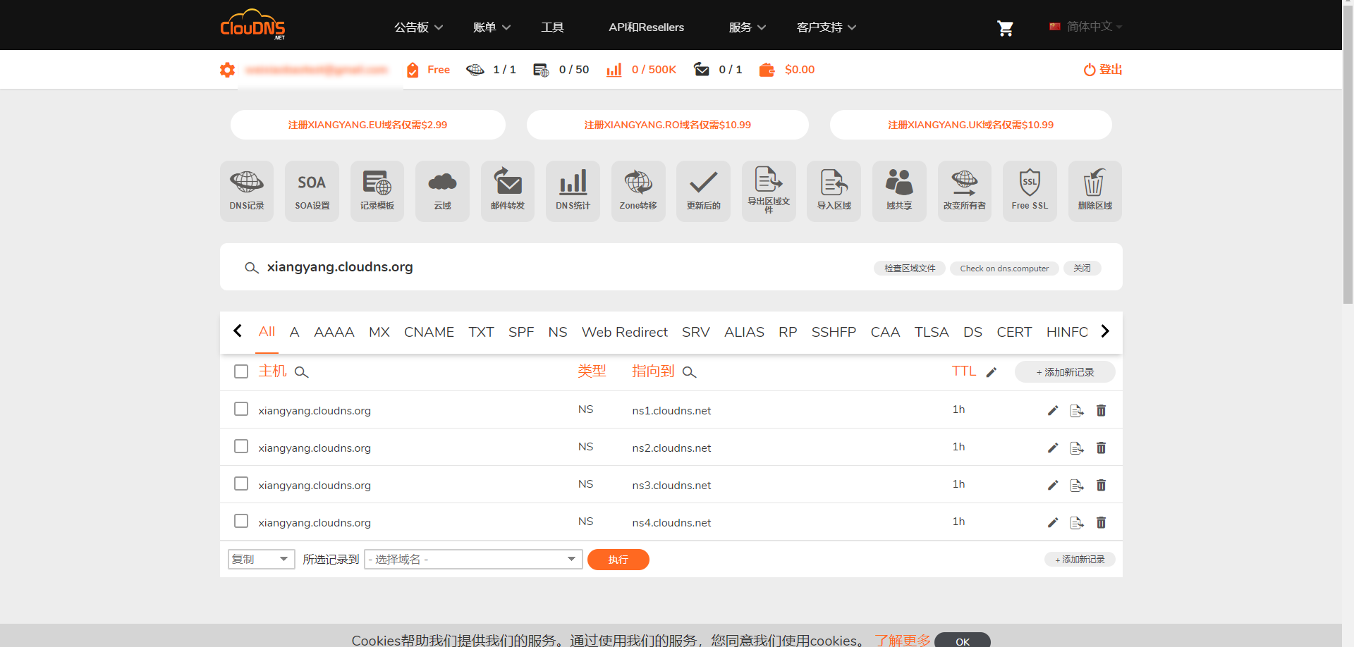Click 登出 to log out
Screen dimensions: 1354x647
[1103, 70]
